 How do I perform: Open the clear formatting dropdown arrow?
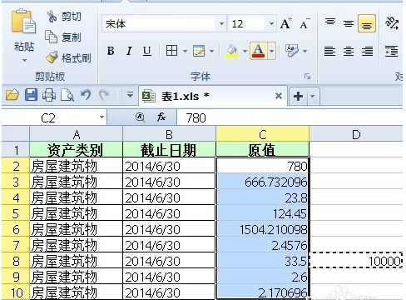(x=304, y=51)
